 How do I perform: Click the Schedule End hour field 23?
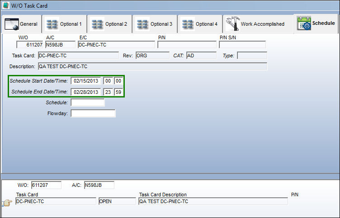(108, 92)
